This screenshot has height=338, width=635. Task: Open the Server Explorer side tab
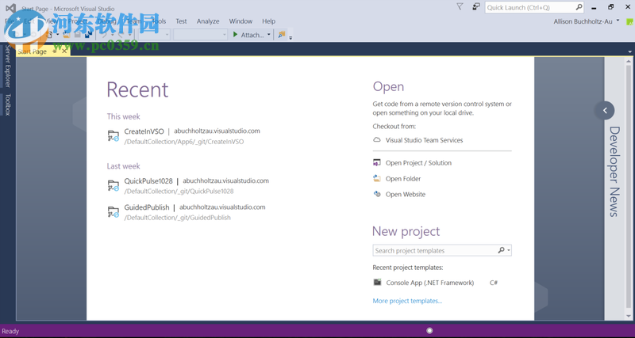coord(7,66)
